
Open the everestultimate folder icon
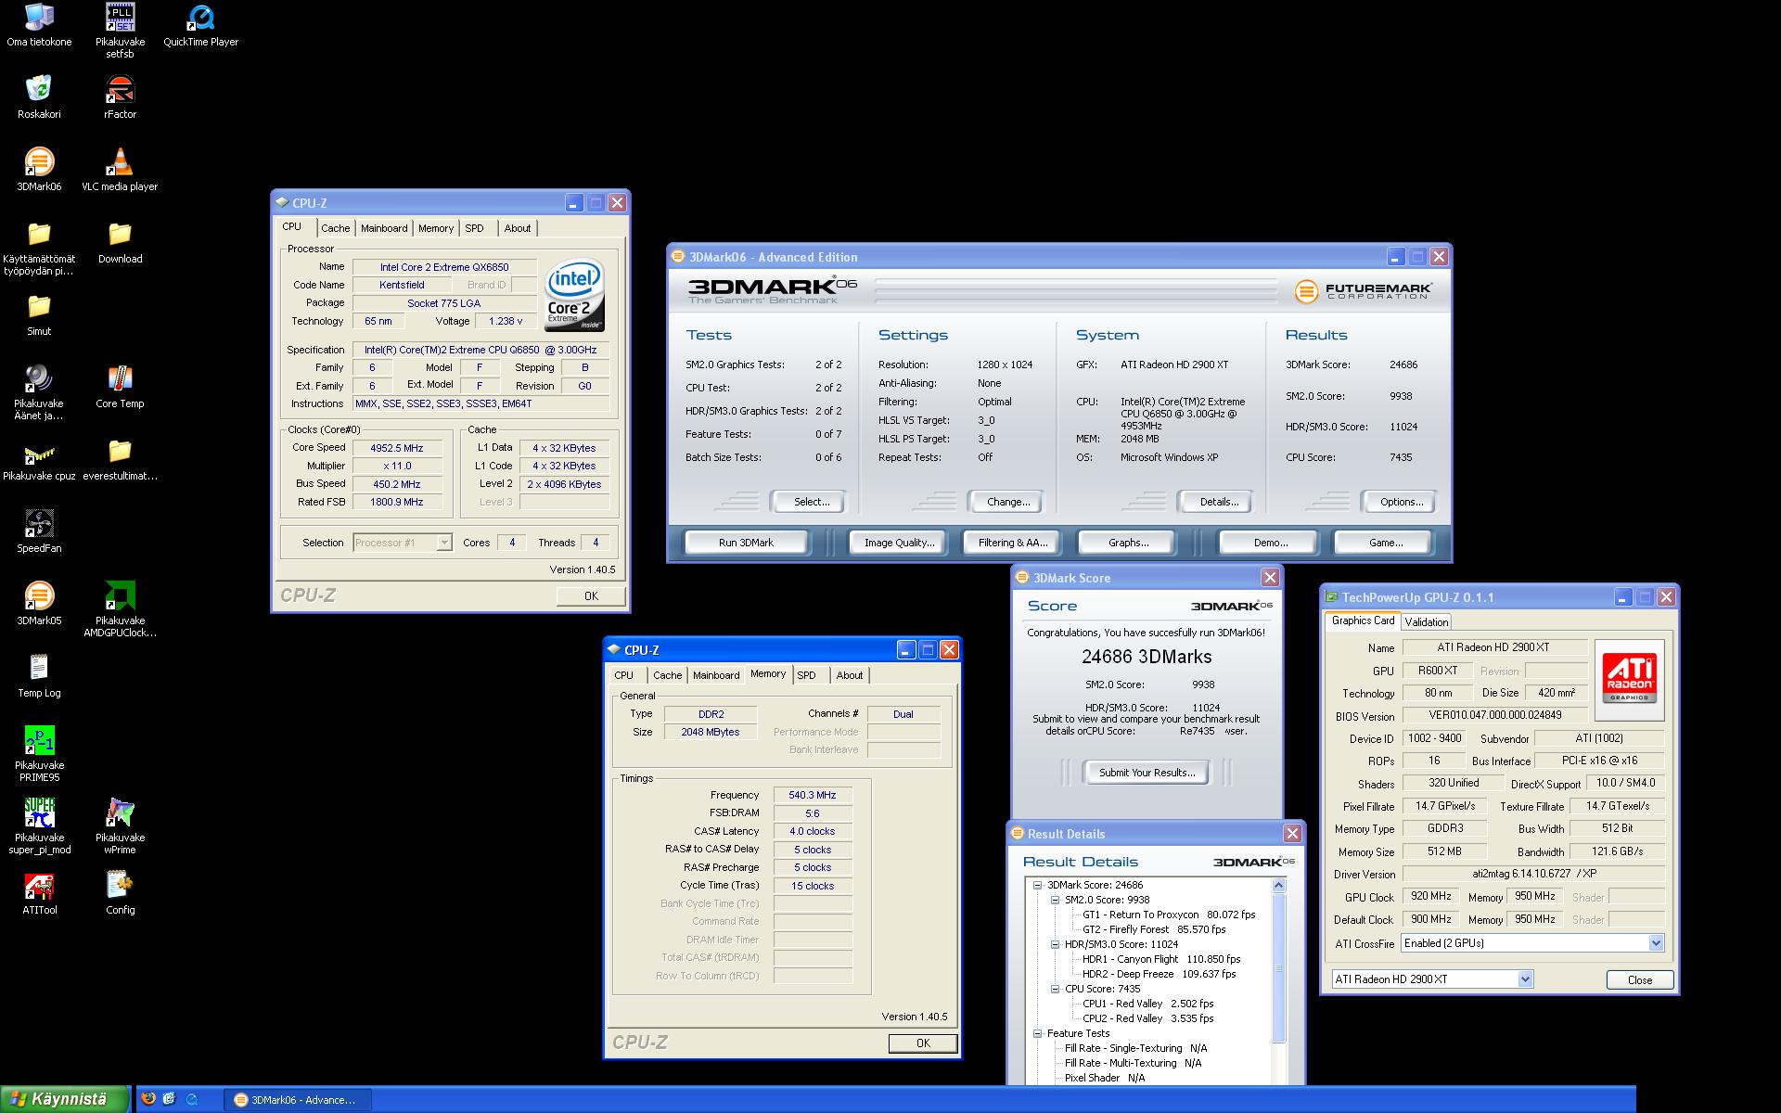(120, 459)
